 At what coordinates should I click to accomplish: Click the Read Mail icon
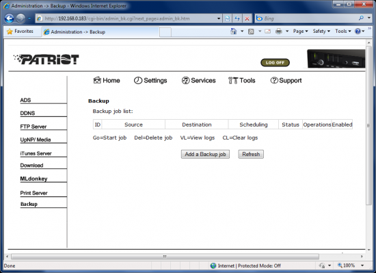tap(267, 31)
